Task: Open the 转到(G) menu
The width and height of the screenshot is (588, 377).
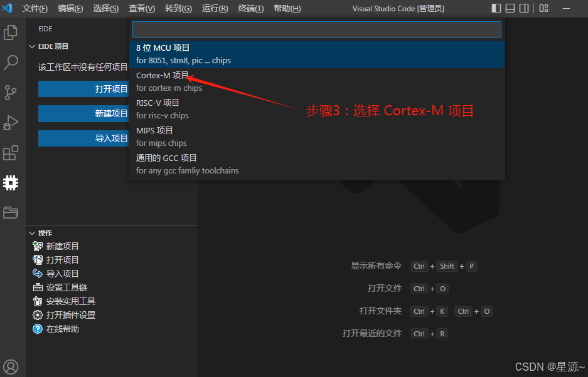Action: coord(178,8)
